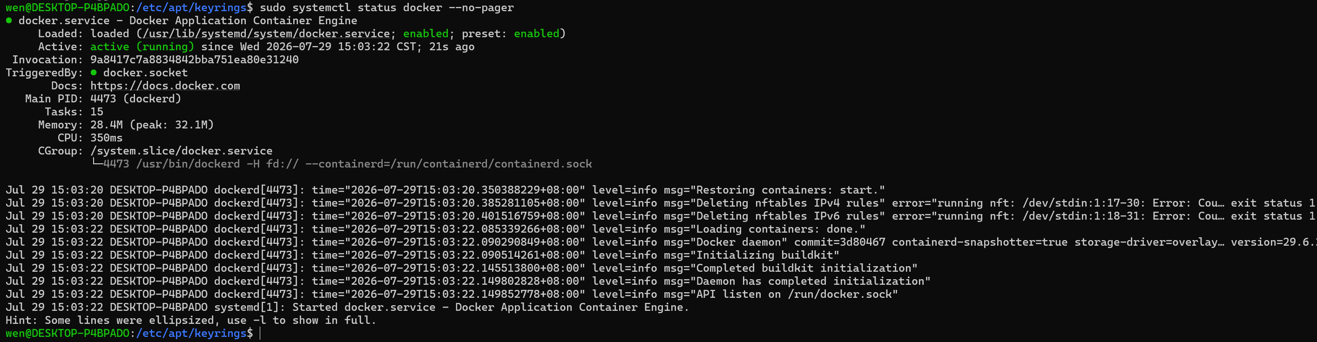
Task: Click the "docker.socket" TriggeredBy value
Action: (145, 73)
